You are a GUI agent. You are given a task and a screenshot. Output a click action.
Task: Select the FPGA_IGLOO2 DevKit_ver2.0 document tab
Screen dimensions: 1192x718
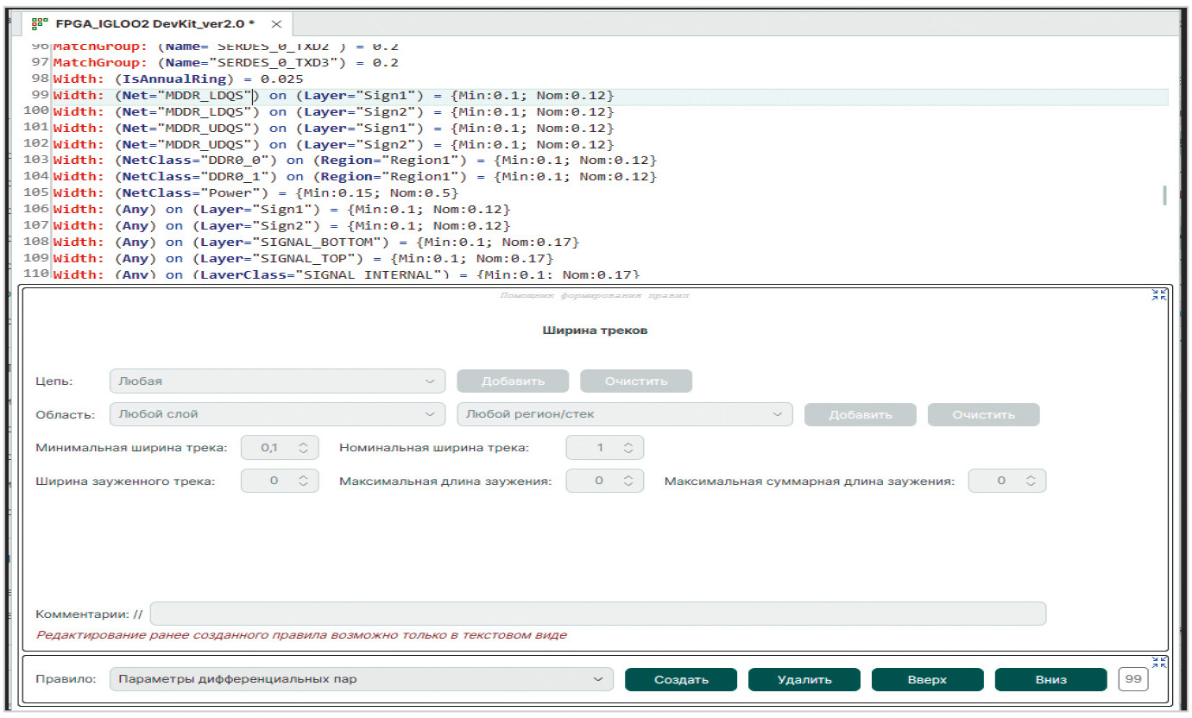[158, 24]
